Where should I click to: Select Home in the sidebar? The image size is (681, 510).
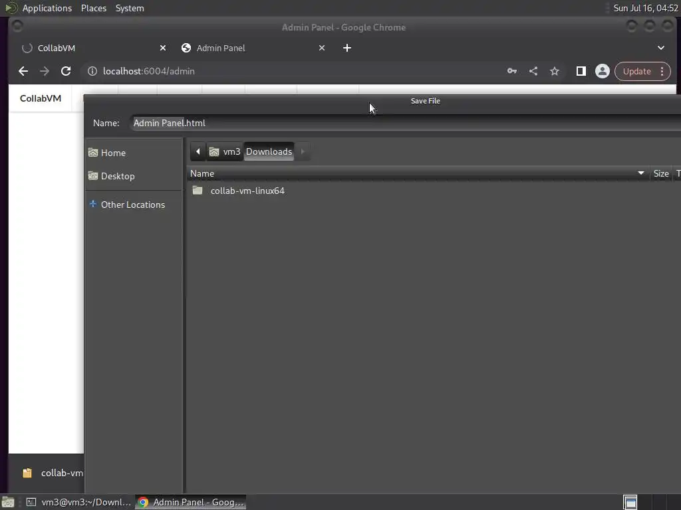(x=133, y=153)
